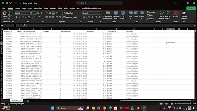Switch to Normal view in status bar

[161, 103]
